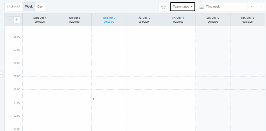Switch to Day view
266x131 pixels.
[40, 7]
